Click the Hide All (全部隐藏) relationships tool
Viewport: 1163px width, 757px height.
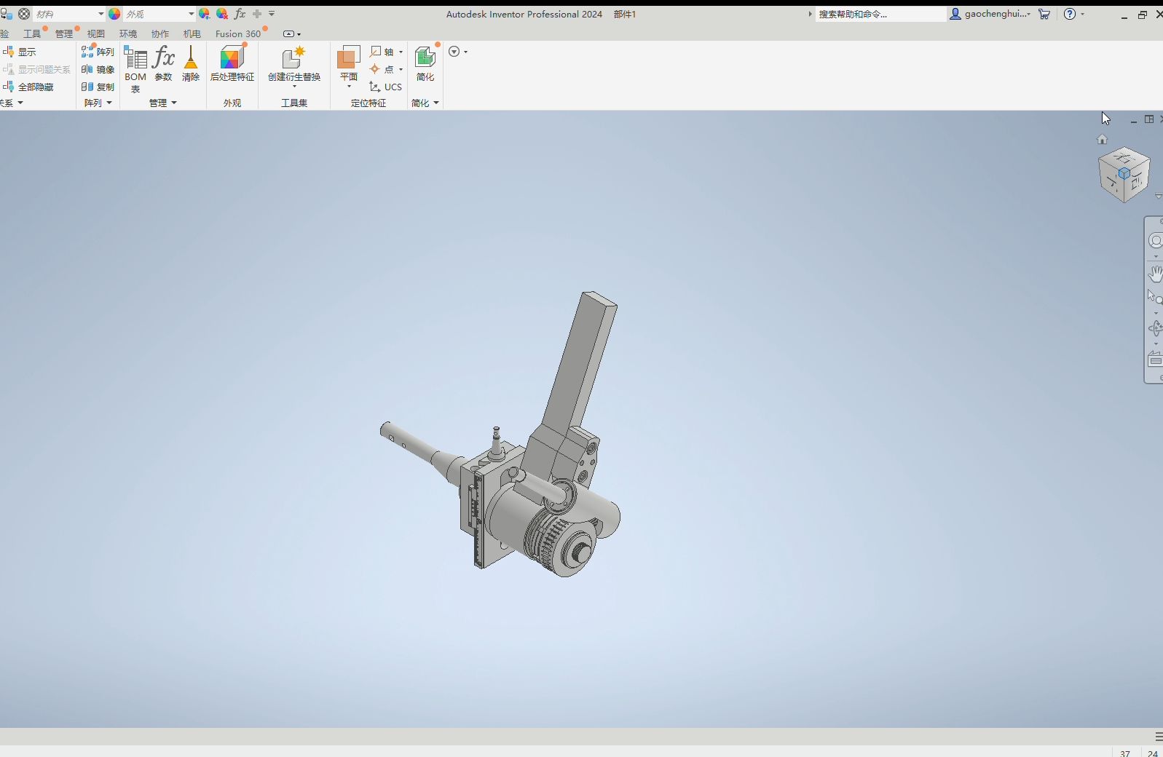(28, 87)
